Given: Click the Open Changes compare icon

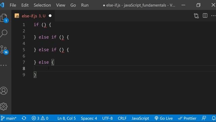Looking at the screenshot, I should [x=196, y=16].
